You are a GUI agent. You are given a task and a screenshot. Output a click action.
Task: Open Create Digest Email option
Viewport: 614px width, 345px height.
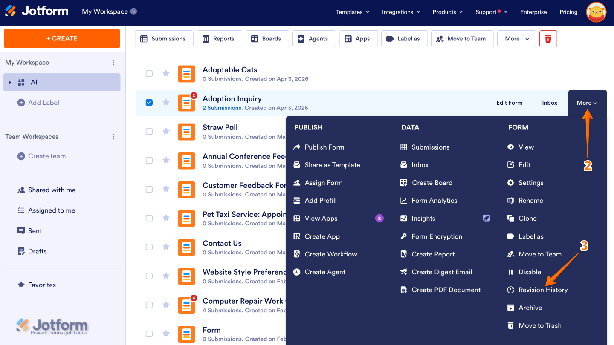click(x=441, y=272)
